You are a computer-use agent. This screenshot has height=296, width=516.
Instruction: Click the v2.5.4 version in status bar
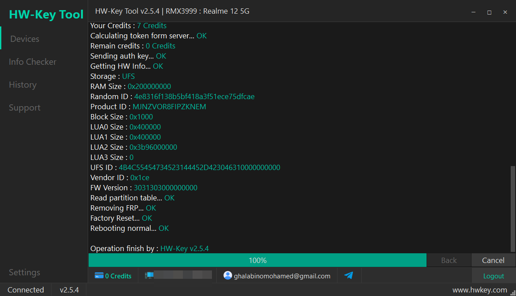tap(69, 290)
